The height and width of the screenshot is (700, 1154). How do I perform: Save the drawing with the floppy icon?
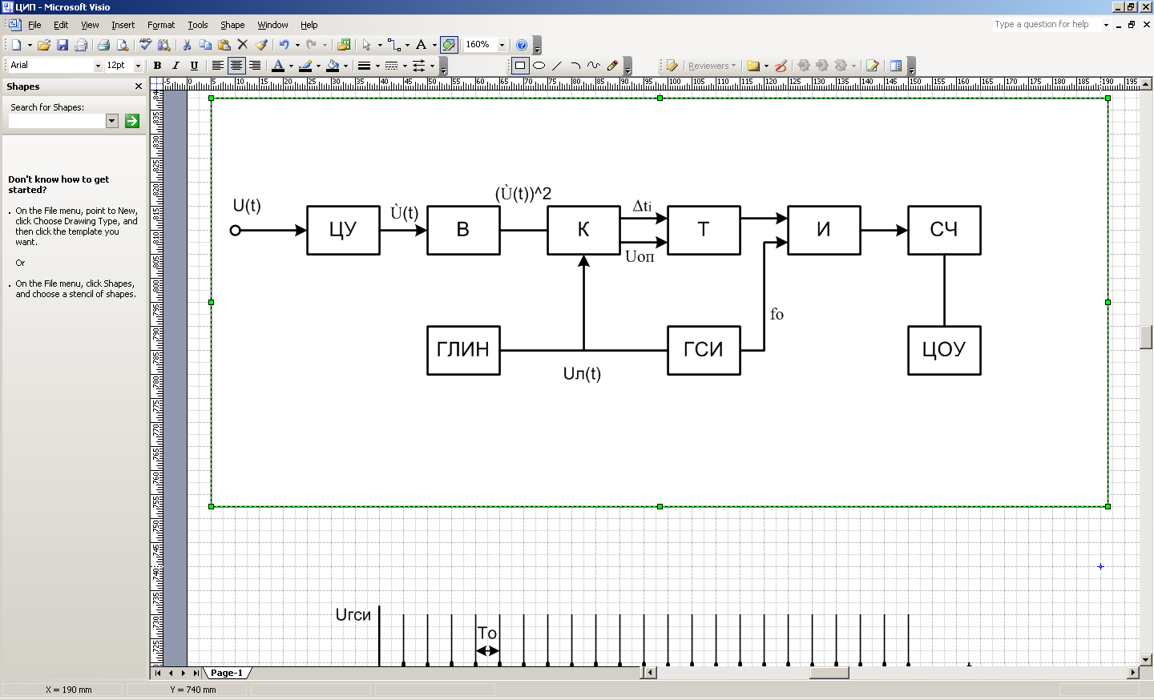[x=63, y=45]
